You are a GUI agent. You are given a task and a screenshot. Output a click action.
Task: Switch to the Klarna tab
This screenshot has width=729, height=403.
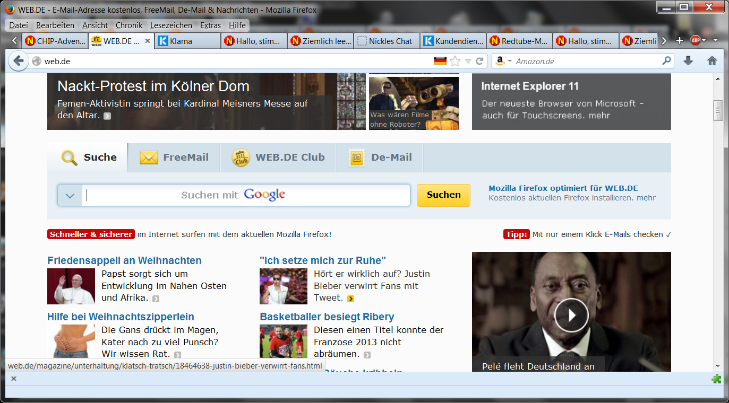[187, 41]
